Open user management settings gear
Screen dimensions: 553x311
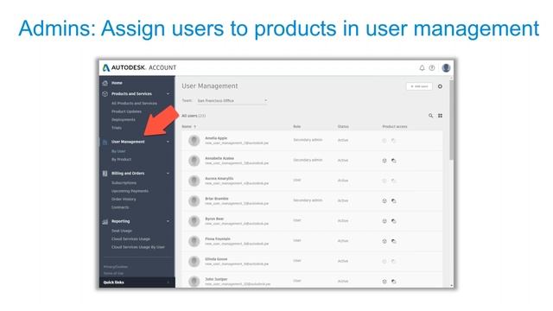pos(440,86)
